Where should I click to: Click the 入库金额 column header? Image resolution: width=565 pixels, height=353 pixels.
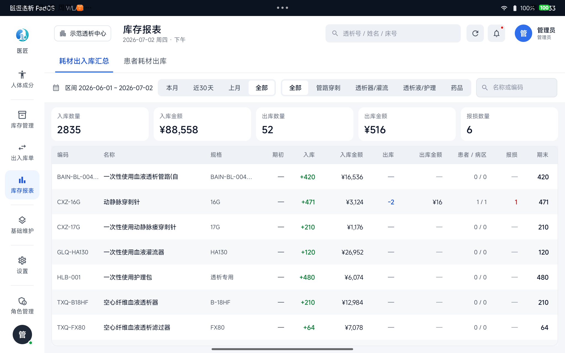pos(351,155)
